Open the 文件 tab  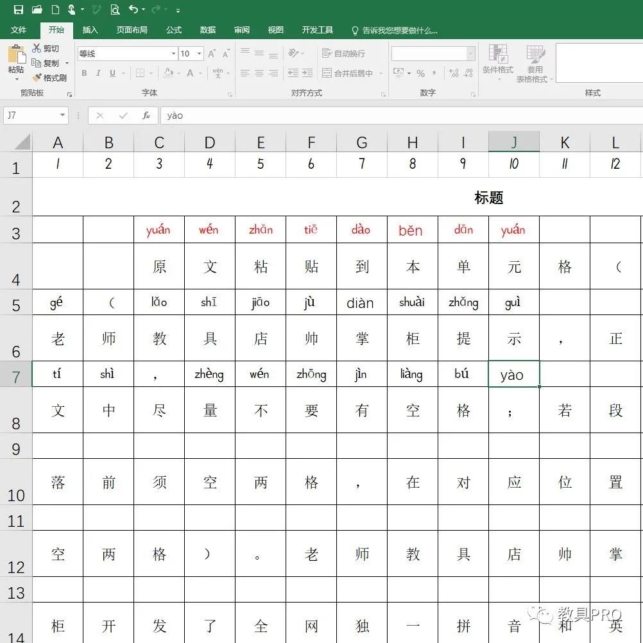coord(19,30)
